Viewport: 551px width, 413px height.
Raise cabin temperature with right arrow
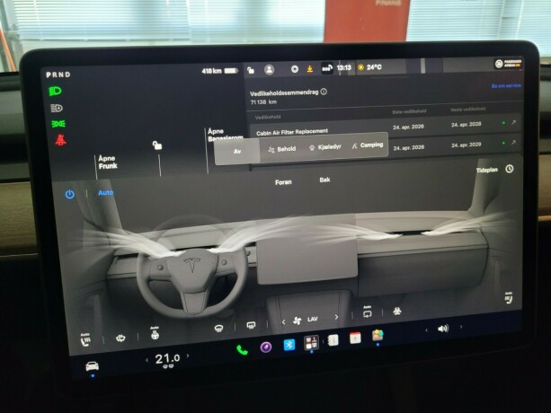coord(188,356)
